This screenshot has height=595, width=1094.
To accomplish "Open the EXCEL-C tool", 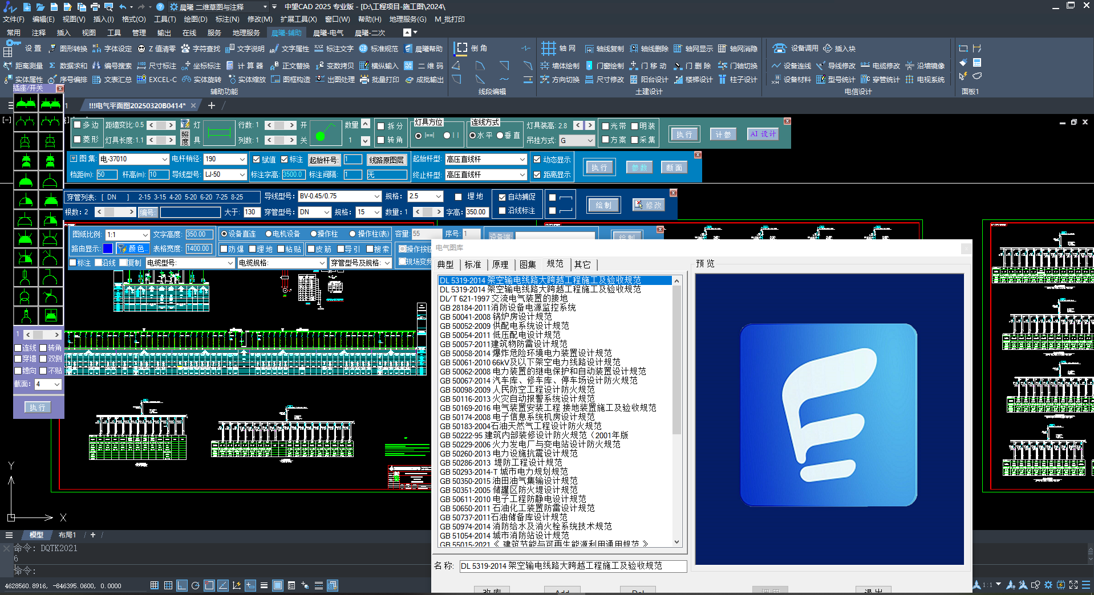I will coord(157,80).
